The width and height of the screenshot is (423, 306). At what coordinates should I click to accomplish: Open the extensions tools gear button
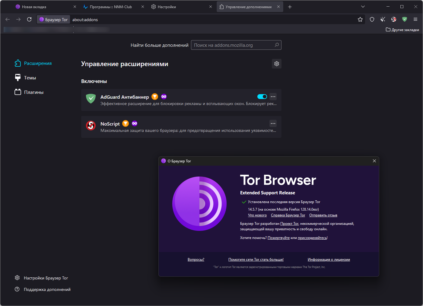[277, 64]
